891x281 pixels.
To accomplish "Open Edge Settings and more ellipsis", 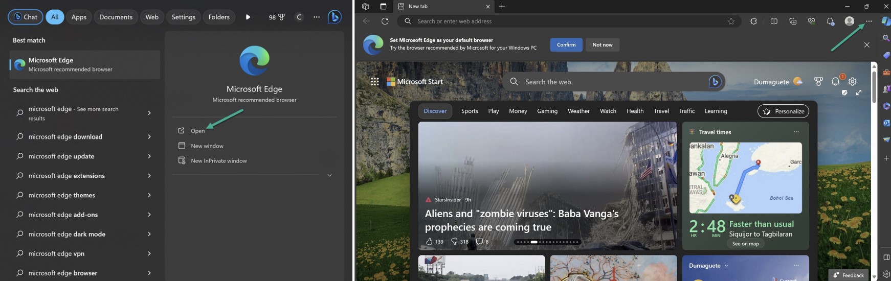I will tap(868, 21).
